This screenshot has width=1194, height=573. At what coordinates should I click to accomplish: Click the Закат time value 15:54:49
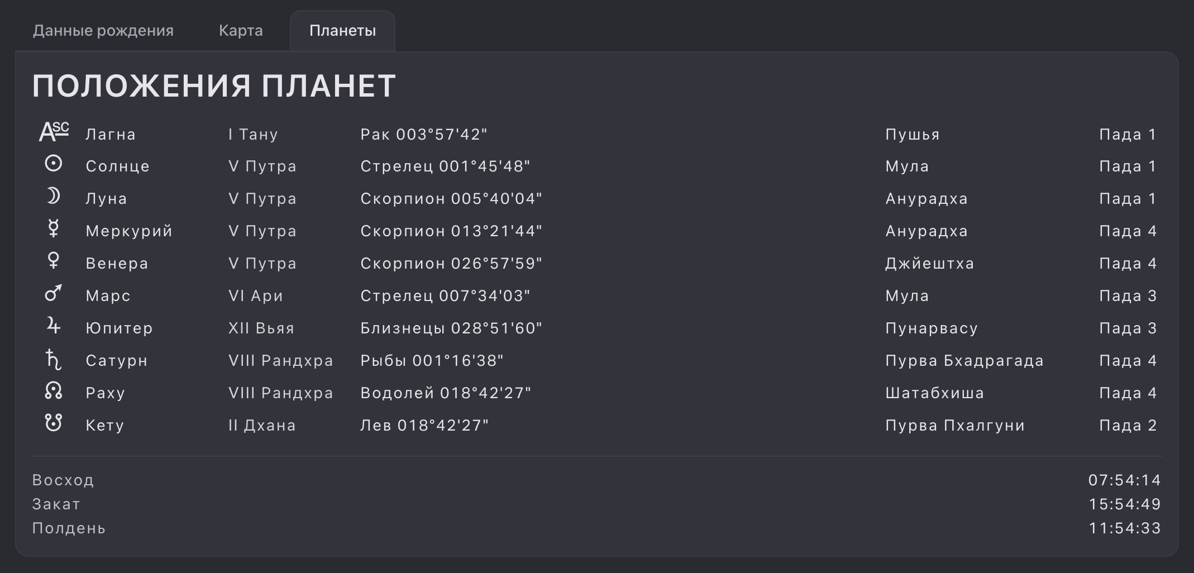[1124, 504]
